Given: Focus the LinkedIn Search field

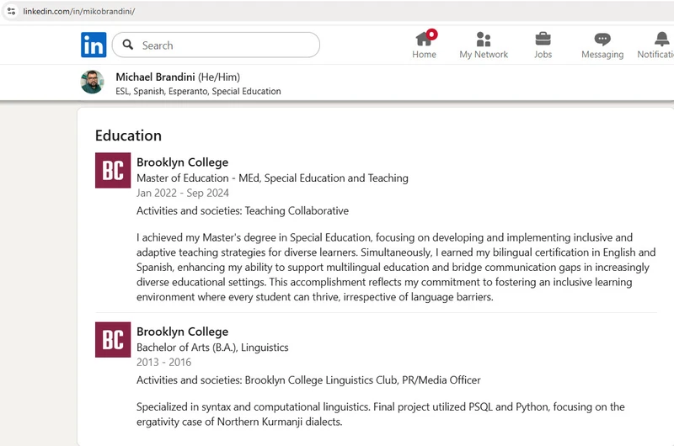Looking at the screenshot, I should [216, 45].
